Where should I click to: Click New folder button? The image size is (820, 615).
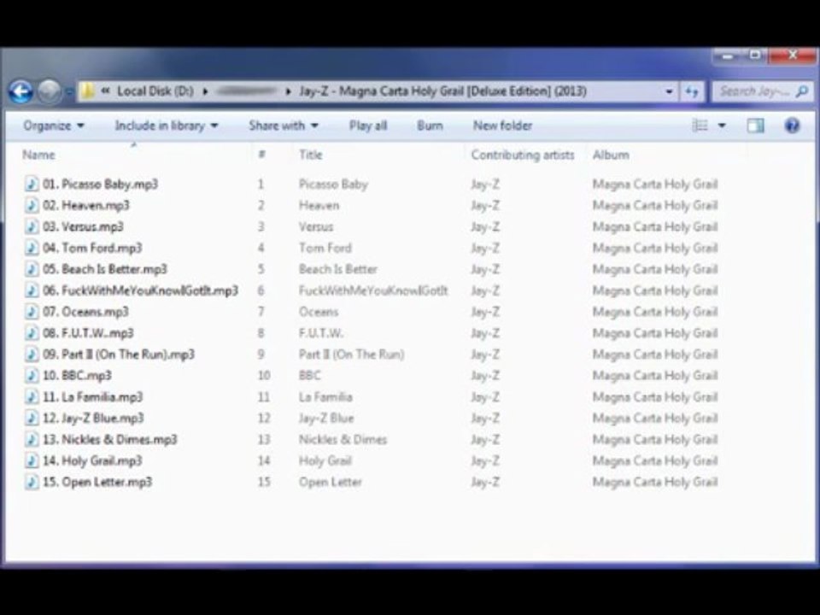pyautogui.click(x=502, y=126)
